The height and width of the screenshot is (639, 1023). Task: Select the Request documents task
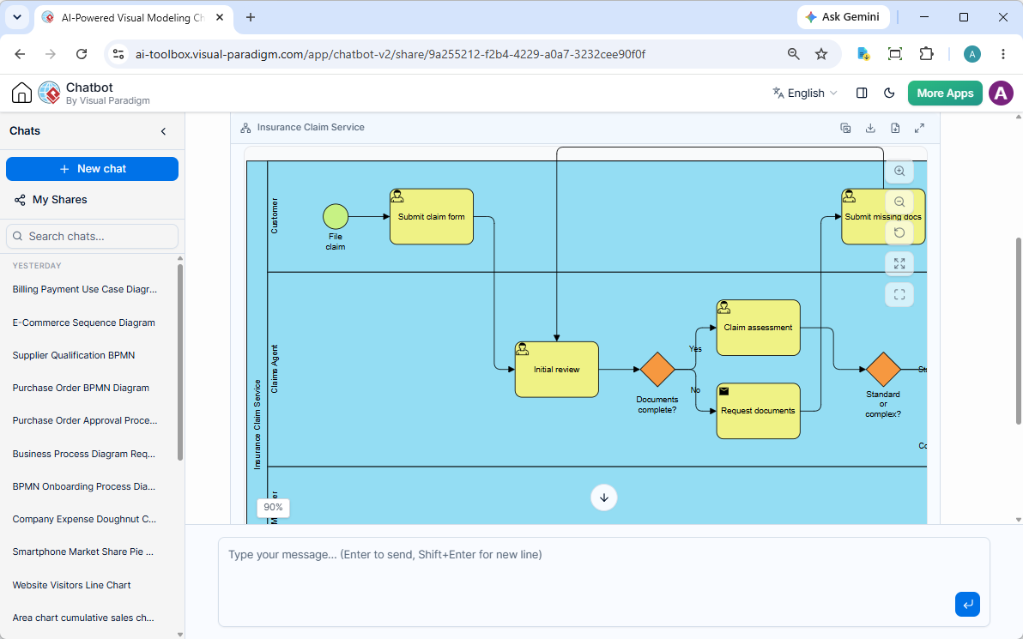(758, 411)
